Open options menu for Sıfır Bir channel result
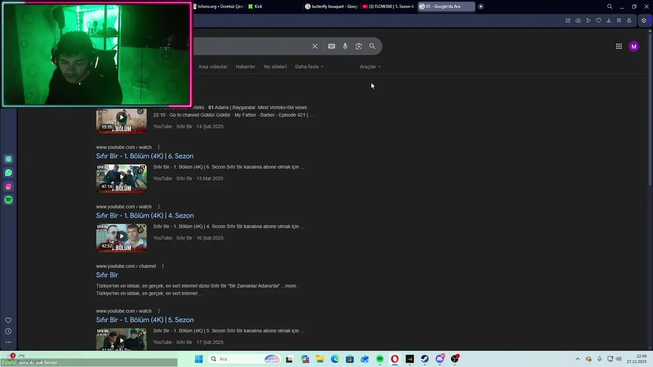 coord(163,266)
